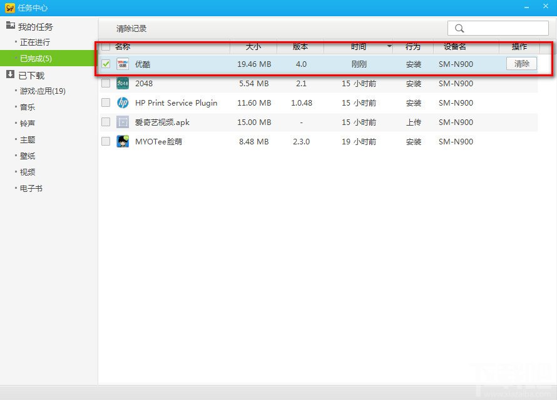Click the 19.46 MB size cell
Screen dimensions: 557x400
click(x=254, y=64)
